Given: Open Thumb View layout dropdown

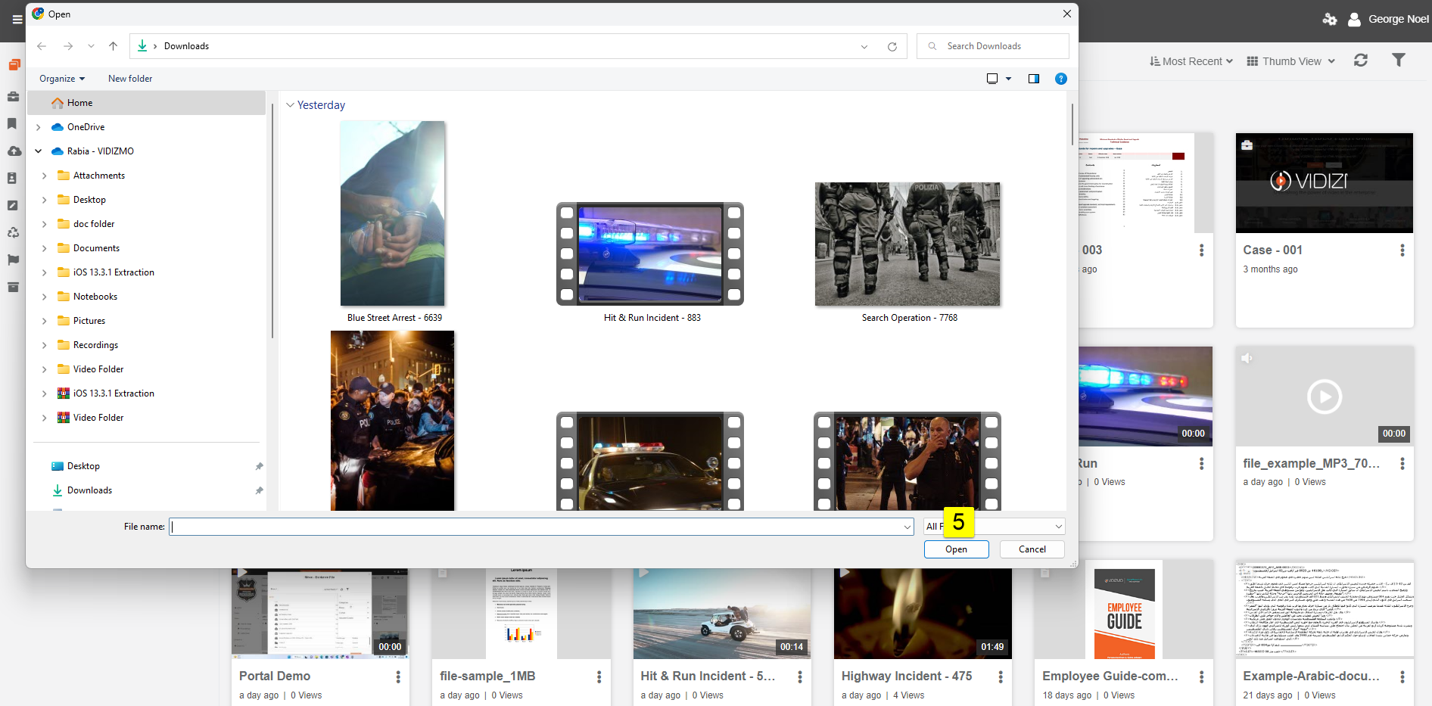Looking at the screenshot, I should point(1291,61).
